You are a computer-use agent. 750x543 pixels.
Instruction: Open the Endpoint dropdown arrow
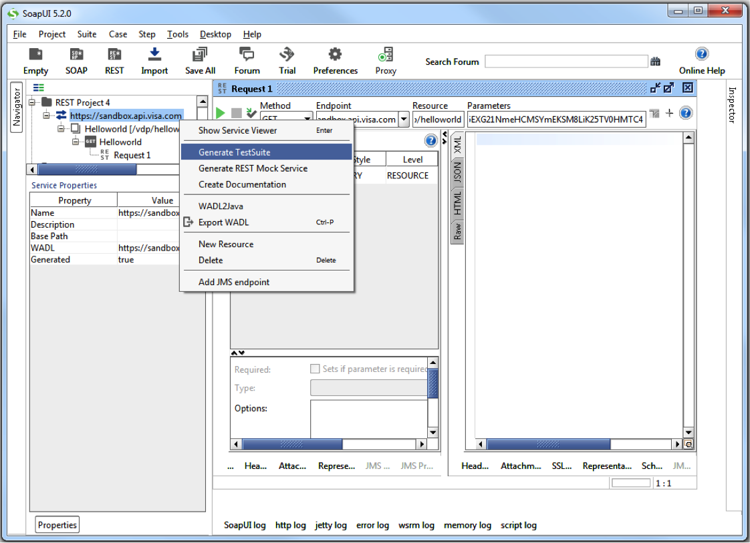pyautogui.click(x=404, y=120)
